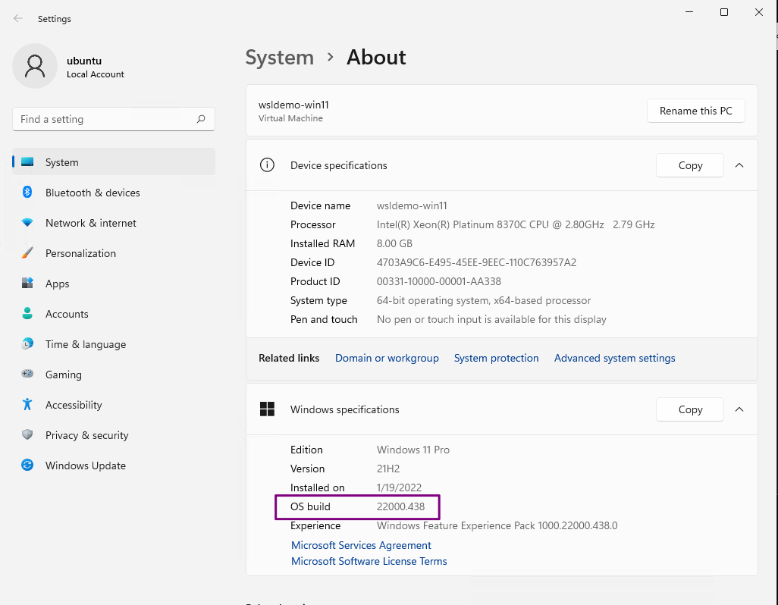The image size is (778, 605).
Task: Click the Privacy & security shield icon
Action: pos(27,435)
